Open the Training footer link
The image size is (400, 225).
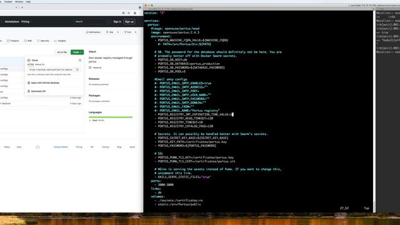(x=106, y=147)
